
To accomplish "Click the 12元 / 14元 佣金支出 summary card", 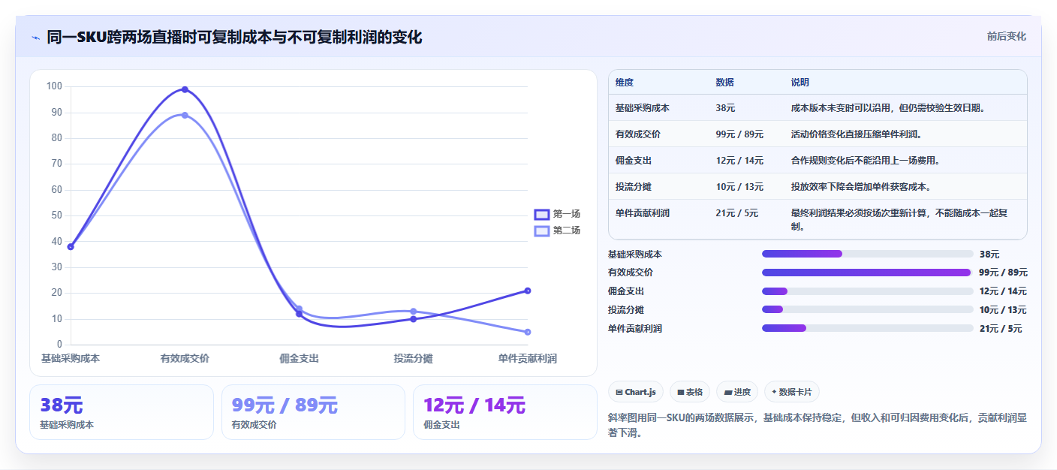I will tap(505, 412).
